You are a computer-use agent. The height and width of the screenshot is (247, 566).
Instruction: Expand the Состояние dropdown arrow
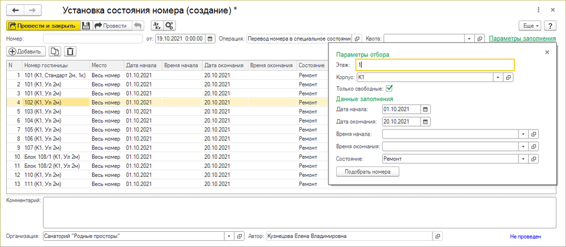click(x=524, y=159)
